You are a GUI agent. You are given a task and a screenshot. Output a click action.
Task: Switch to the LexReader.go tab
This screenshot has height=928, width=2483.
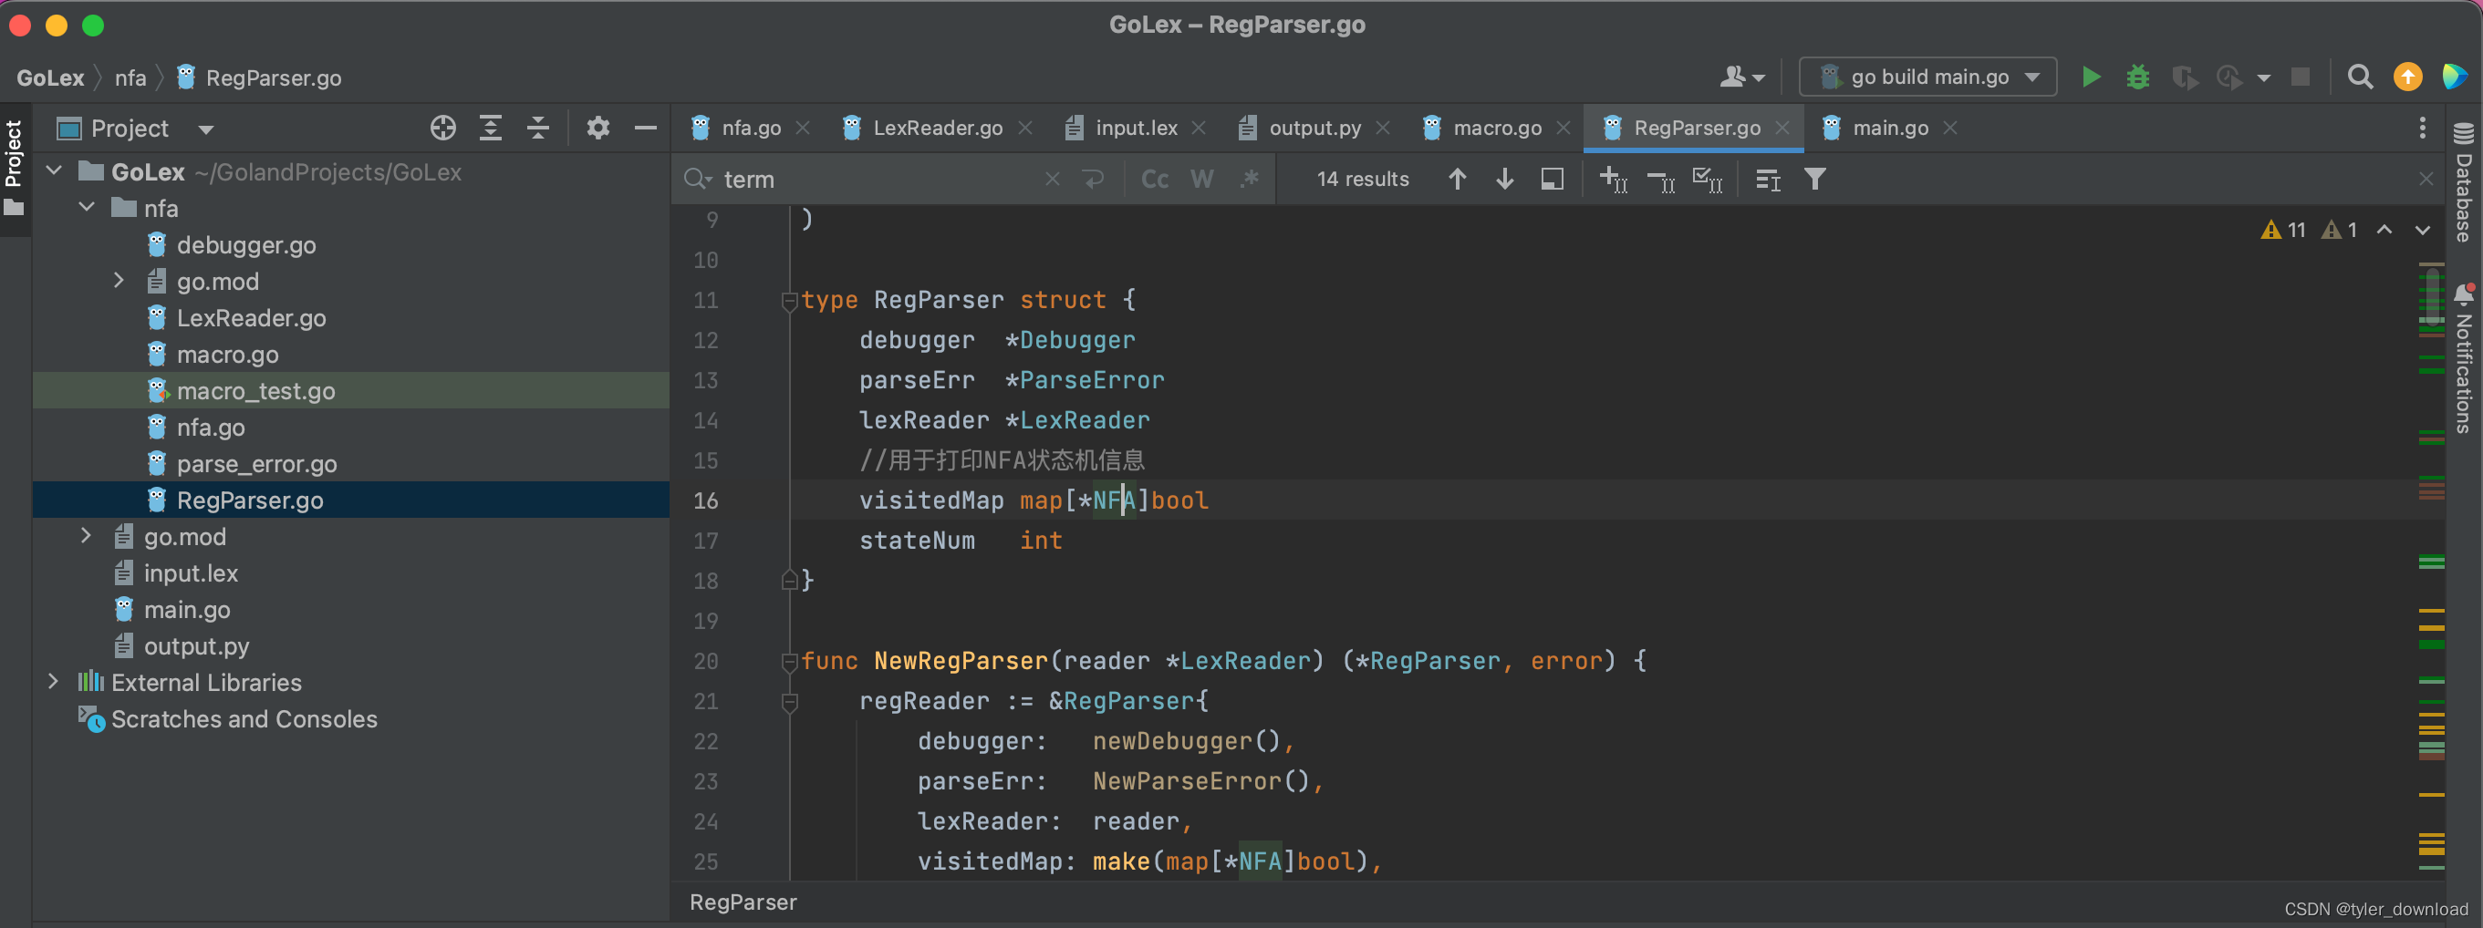coord(936,129)
